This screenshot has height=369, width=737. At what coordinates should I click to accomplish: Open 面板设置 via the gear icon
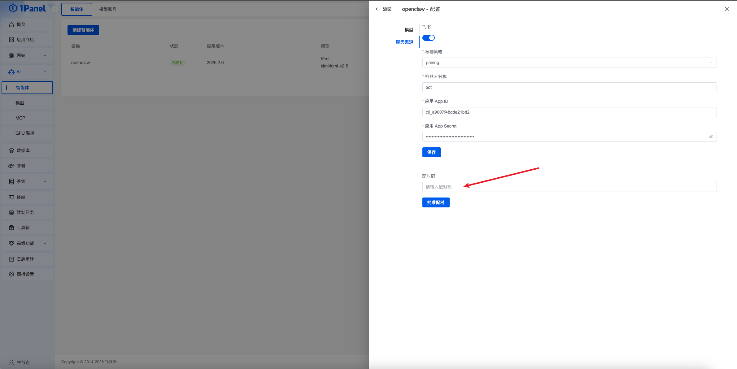coord(11,274)
